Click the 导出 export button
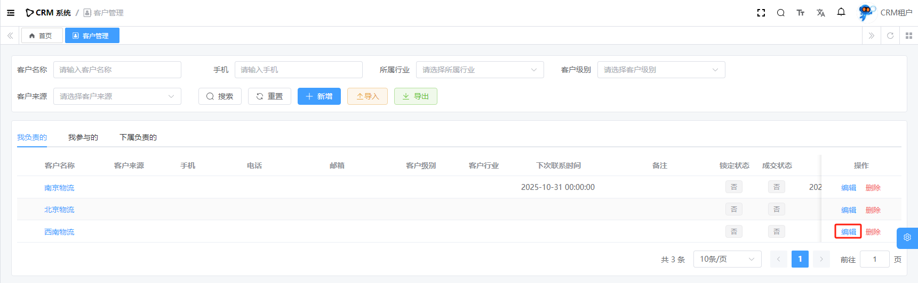This screenshot has height=283, width=918. tap(416, 96)
